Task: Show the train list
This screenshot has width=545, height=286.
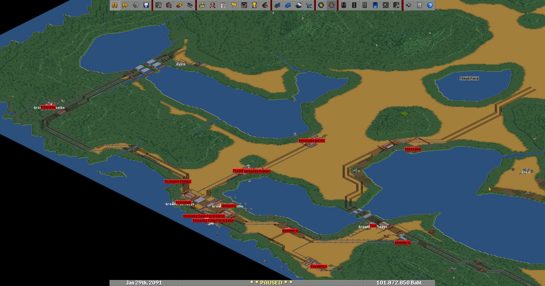Action: (277, 5)
